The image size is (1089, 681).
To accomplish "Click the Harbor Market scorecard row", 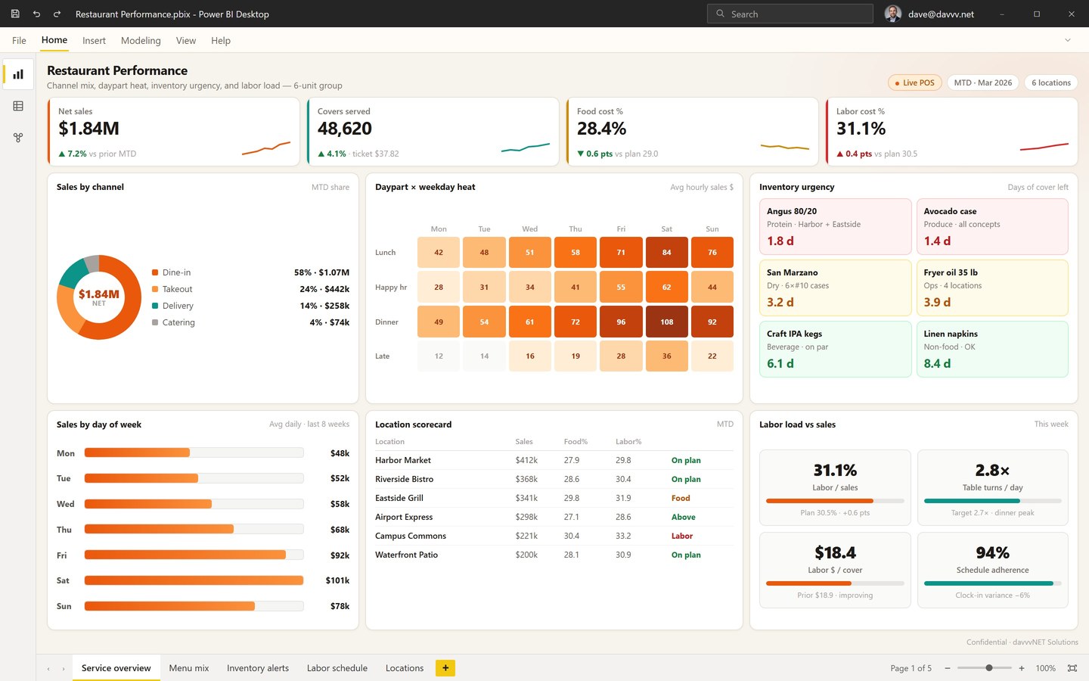I will point(554,460).
